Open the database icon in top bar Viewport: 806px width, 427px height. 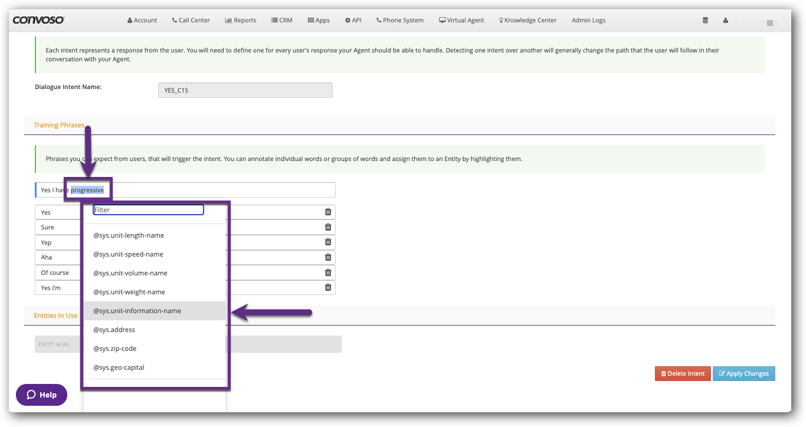(705, 20)
